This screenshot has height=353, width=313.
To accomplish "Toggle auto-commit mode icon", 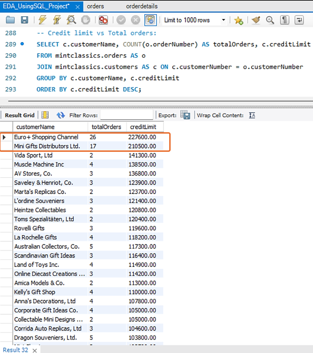I will [151, 20].
